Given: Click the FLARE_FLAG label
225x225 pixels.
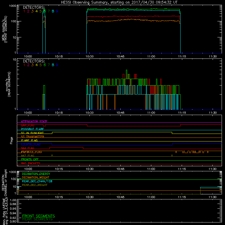Looking at the screenshot, I should pyautogui.click(x=29, y=140).
